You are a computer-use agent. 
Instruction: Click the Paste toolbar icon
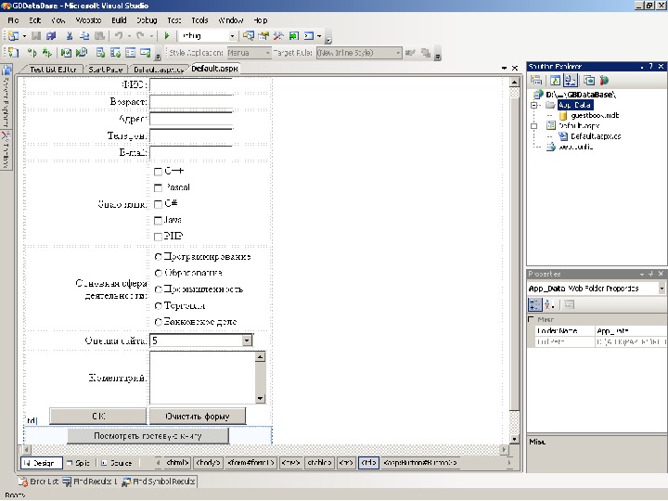(x=99, y=36)
